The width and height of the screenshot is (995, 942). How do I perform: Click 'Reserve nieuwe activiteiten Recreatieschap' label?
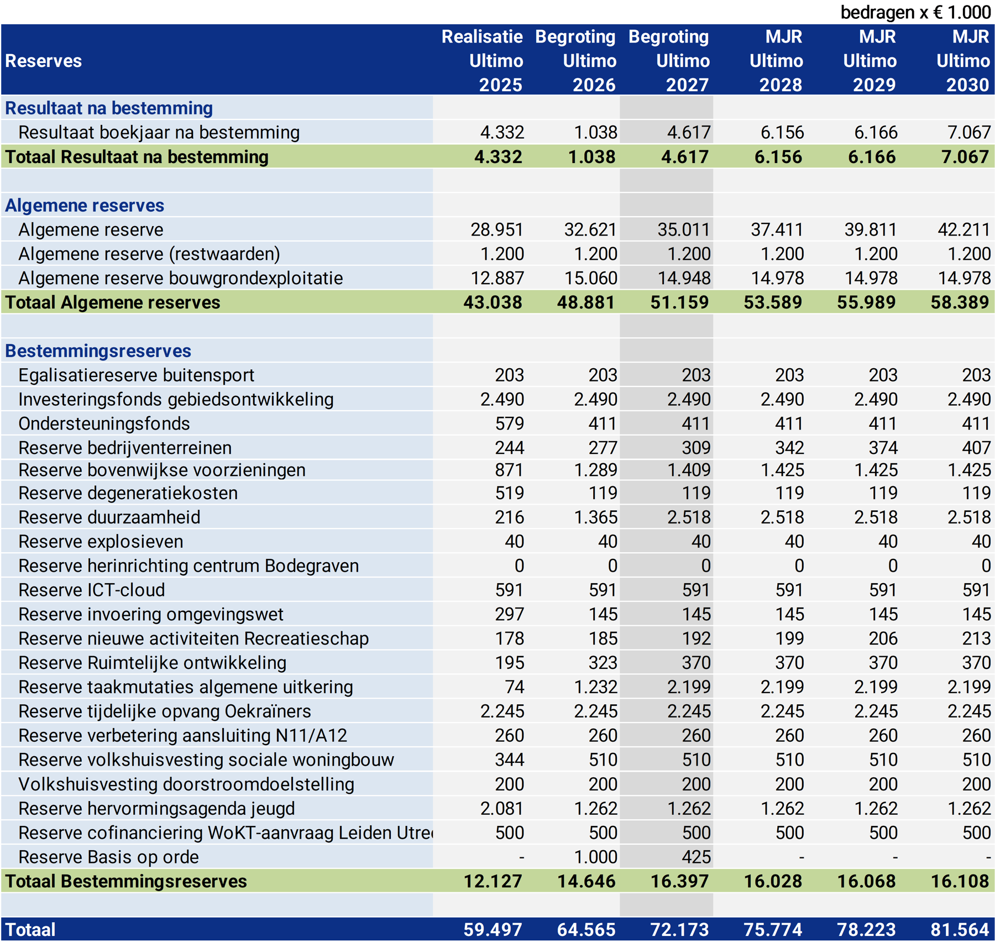coord(193,639)
